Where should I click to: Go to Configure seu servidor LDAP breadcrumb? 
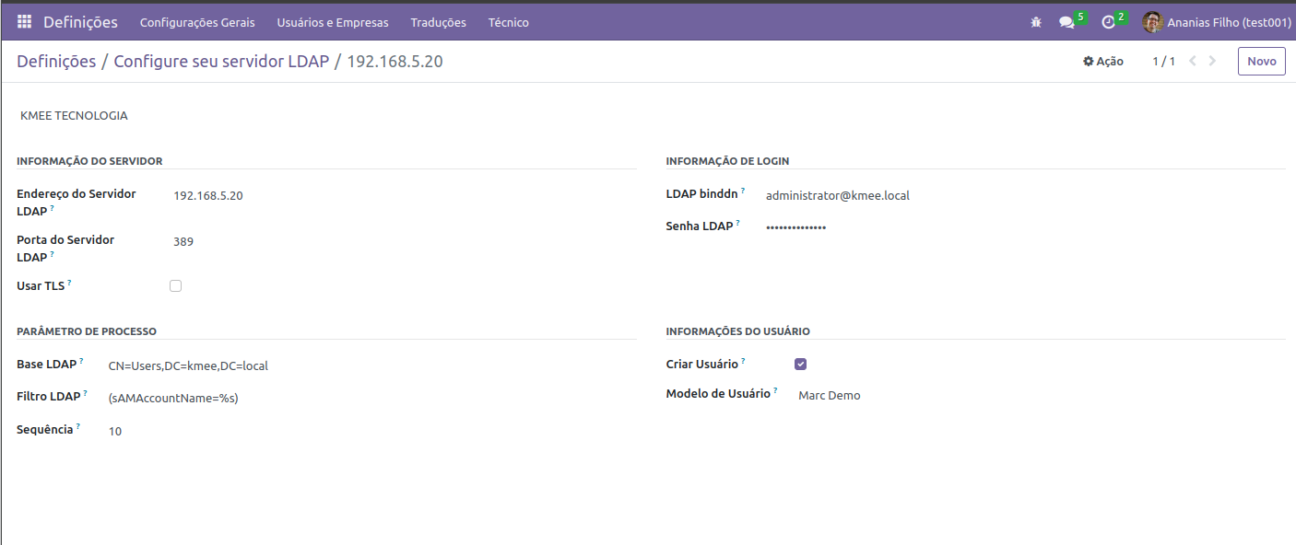pyautogui.click(x=221, y=62)
